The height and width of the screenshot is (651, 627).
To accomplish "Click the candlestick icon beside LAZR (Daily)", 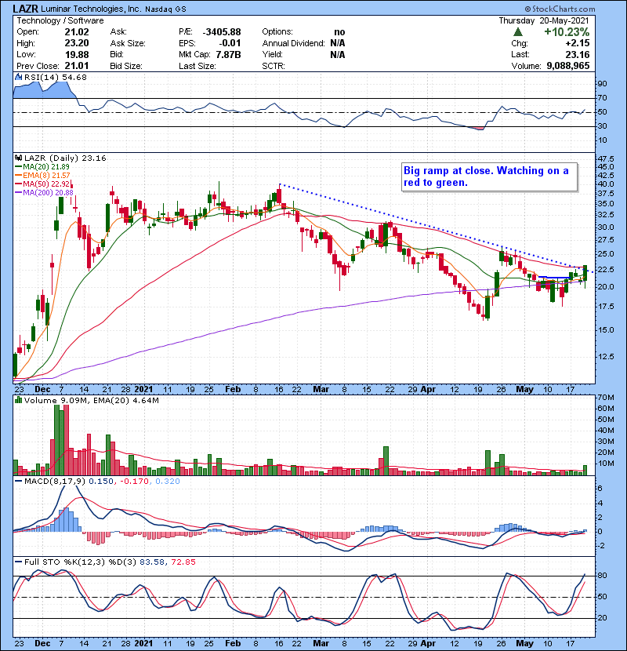I will 19,158.
